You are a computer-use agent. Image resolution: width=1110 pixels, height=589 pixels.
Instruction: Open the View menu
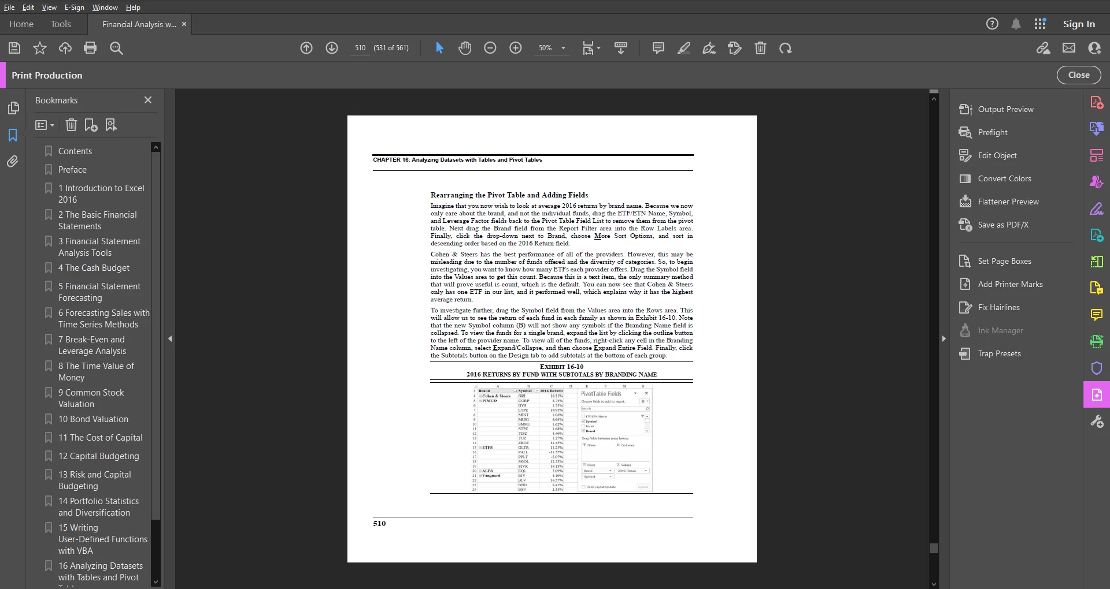click(49, 7)
